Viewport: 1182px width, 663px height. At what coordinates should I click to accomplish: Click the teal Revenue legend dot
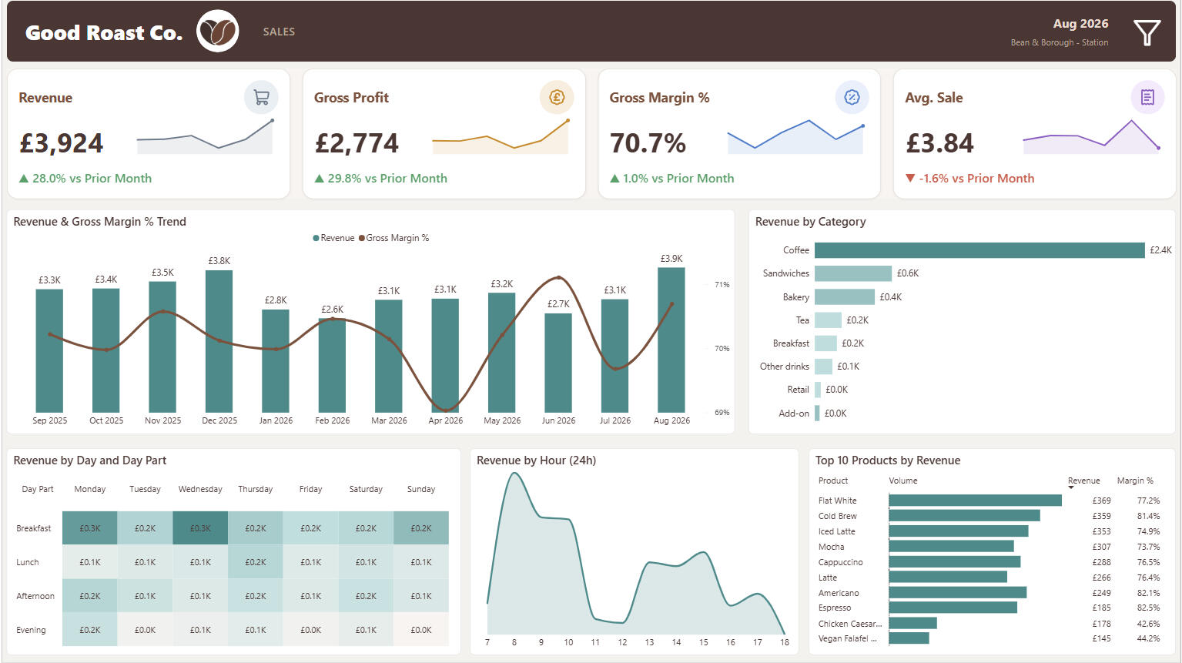tap(316, 238)
